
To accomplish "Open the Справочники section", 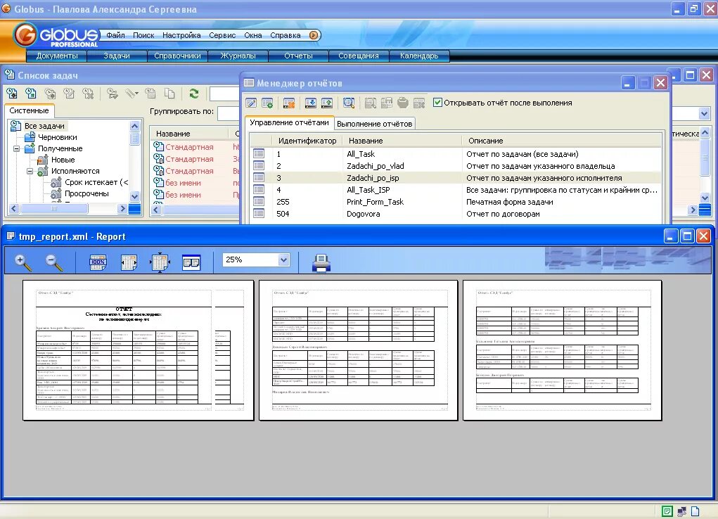I will click(x=177, y=56).
